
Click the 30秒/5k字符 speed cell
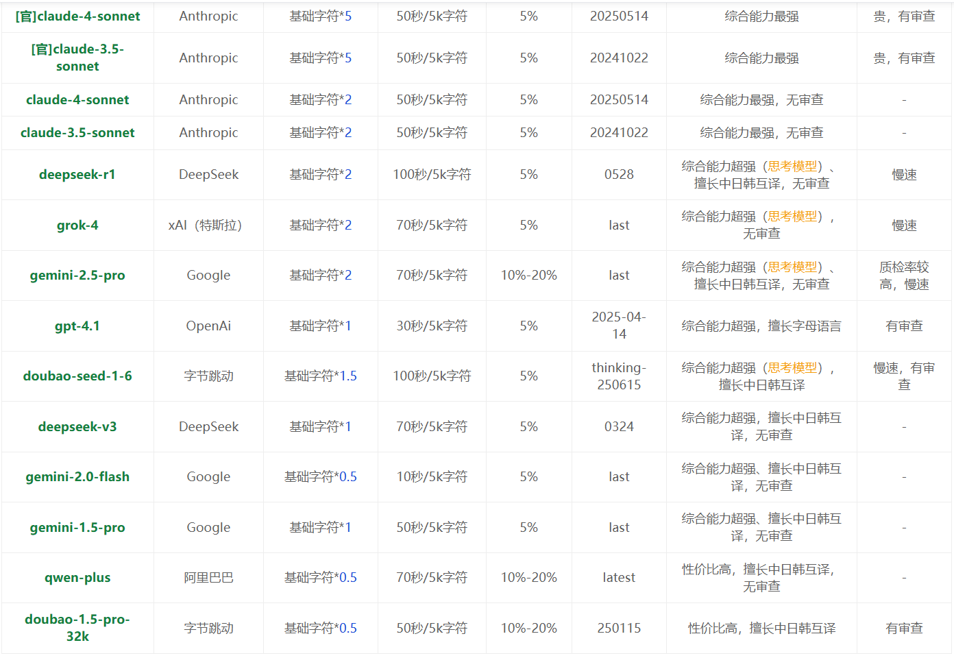click(x=432, y=326)
